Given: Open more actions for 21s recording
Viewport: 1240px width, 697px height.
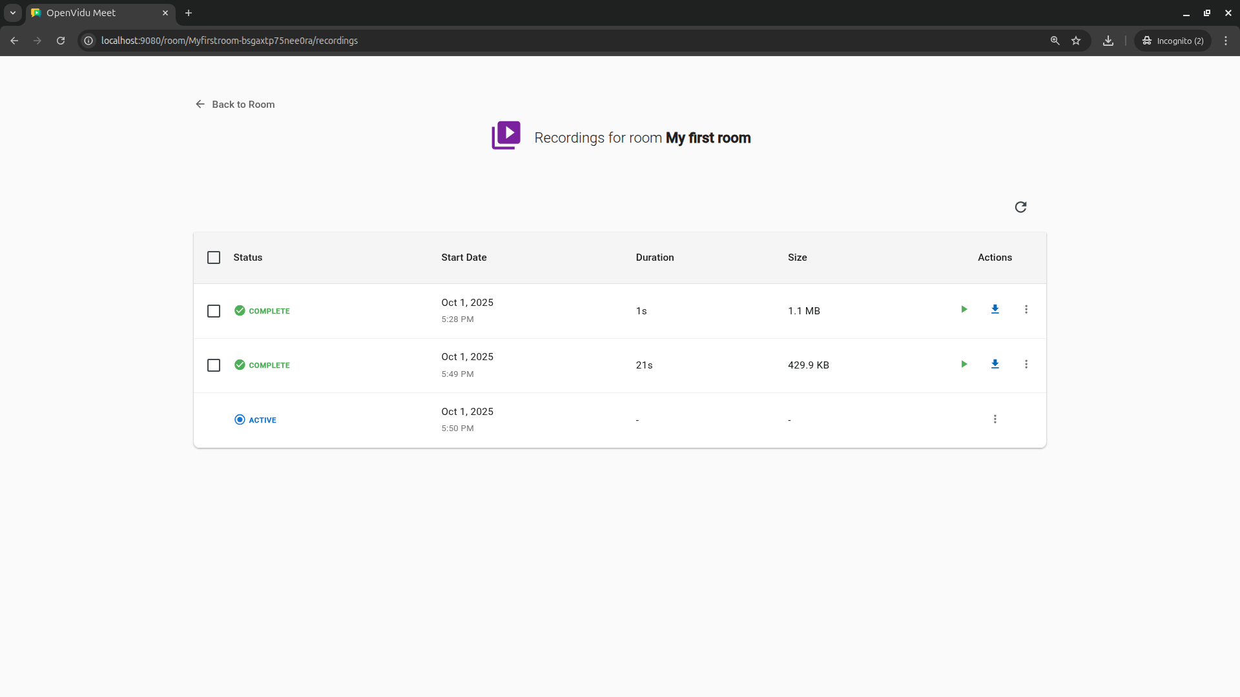Looking at the screenshot, I should (x=1026, y=365).
